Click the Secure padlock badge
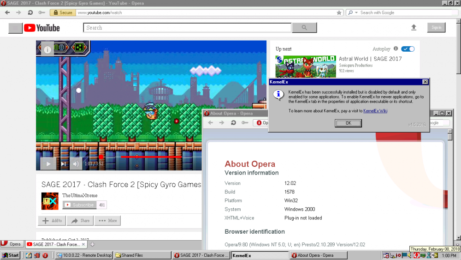 (63, 12)
